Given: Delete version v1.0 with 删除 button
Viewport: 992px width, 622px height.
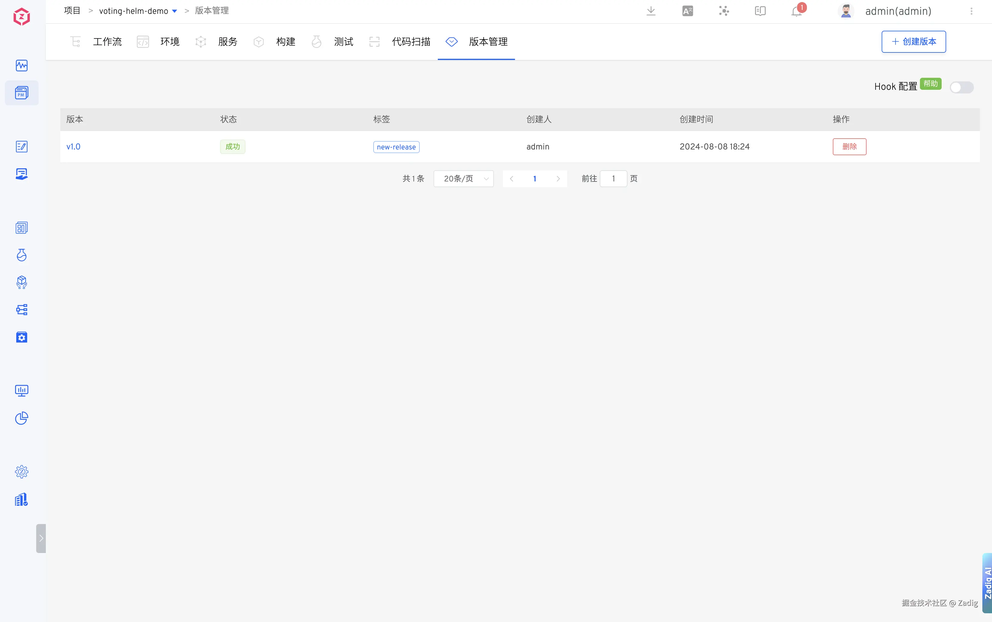Looking at the screenshot, I should [849, 146].
